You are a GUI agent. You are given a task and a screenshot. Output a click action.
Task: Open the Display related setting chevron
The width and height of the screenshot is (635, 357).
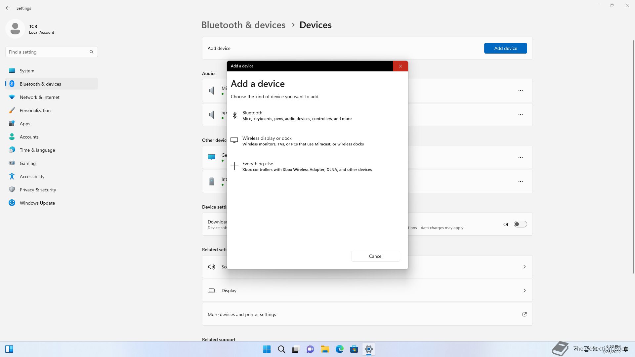(x=524, y=291)
